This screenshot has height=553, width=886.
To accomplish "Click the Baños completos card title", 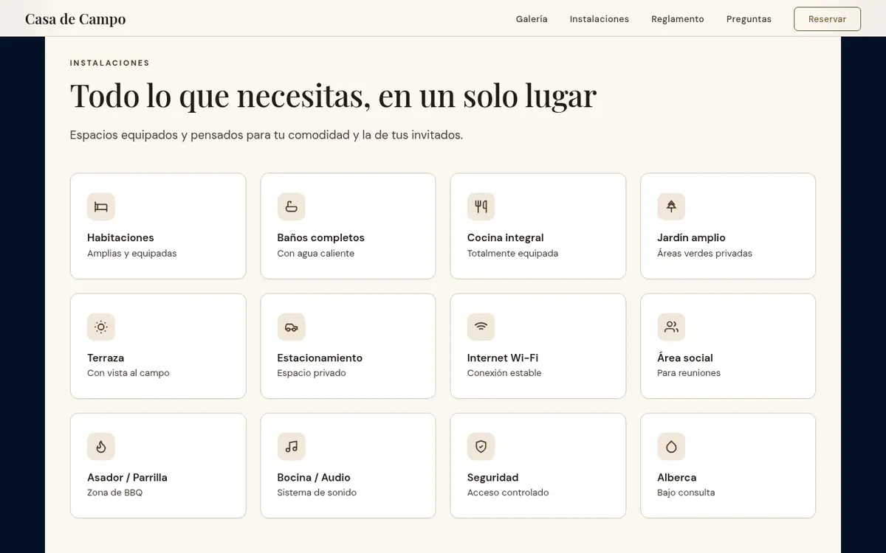I will 321,237.
